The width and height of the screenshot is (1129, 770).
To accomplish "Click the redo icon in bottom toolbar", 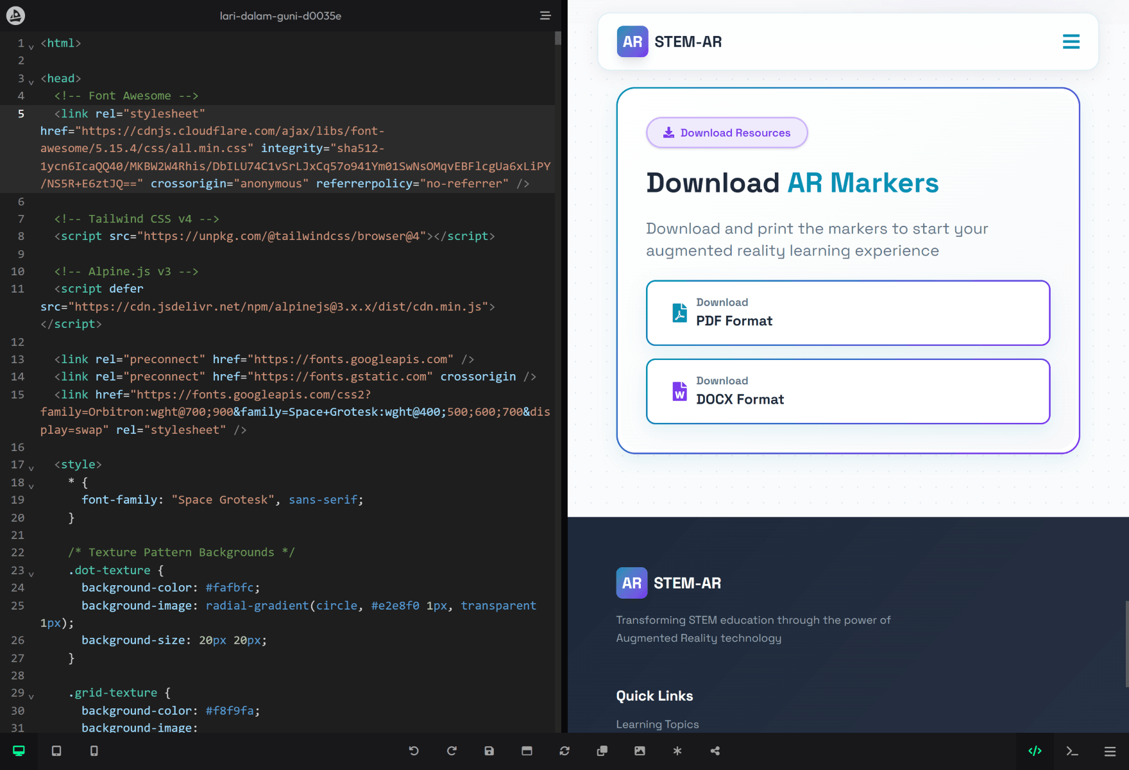I will (x=452, y=751).
